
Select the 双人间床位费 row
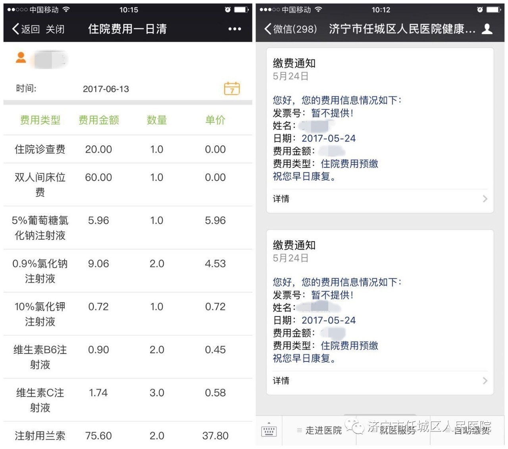128,185
